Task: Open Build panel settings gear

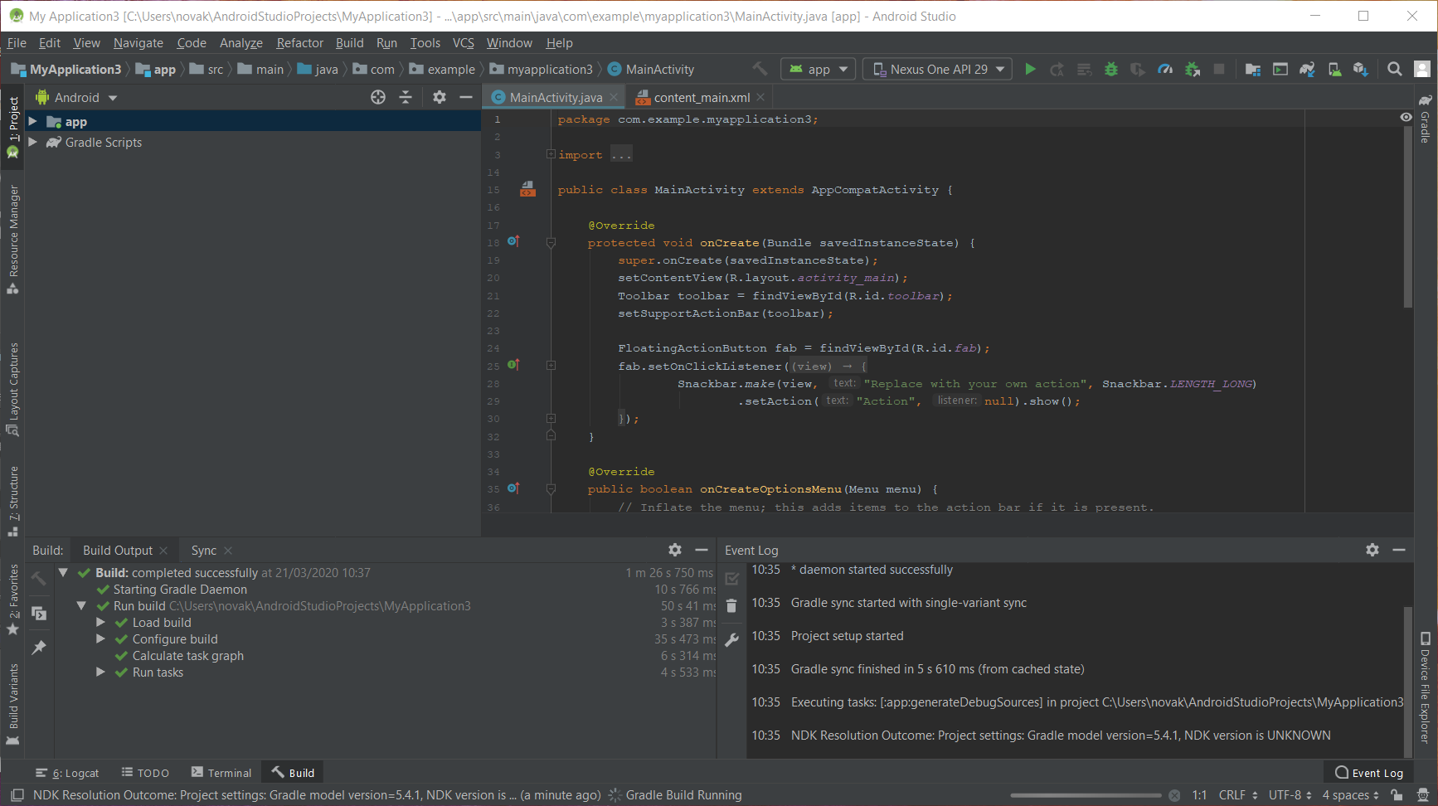Action: pos(675,550)
